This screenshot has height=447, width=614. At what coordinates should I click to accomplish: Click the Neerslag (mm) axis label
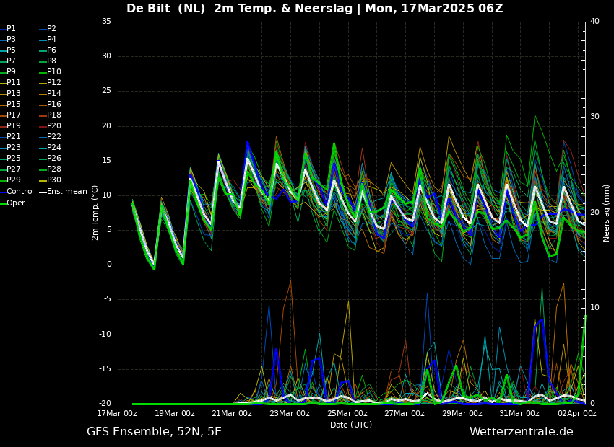coord(607,212)
